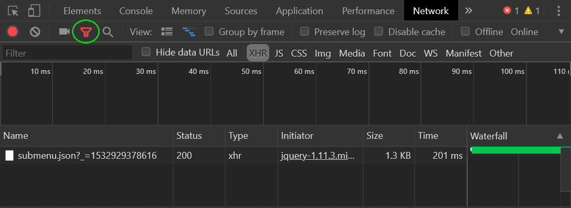571x208 pixels.
Task: Click the 100 ms timeline marker
Action: click(512, 72)
